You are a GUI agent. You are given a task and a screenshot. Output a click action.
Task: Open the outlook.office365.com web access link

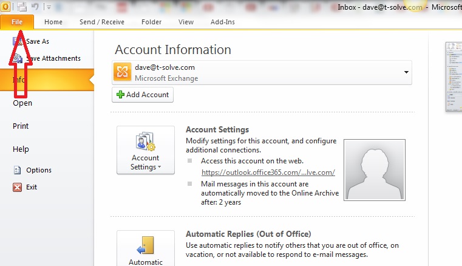(x=268, y=172)
